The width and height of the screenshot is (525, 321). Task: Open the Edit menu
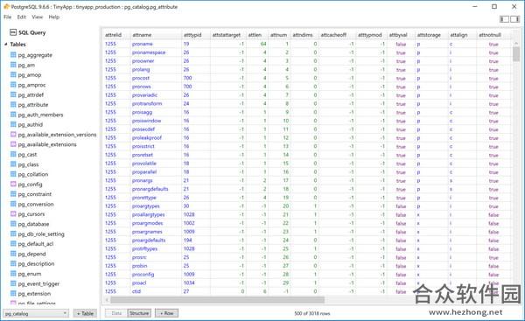pyautogui.click(x=22, y=17)
